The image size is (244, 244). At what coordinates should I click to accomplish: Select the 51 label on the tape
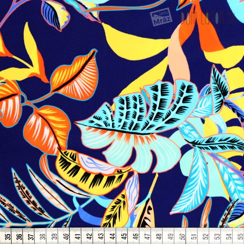coord(194,237)
